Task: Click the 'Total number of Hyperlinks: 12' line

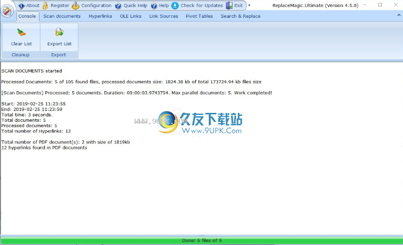Action: pos(36,131)
